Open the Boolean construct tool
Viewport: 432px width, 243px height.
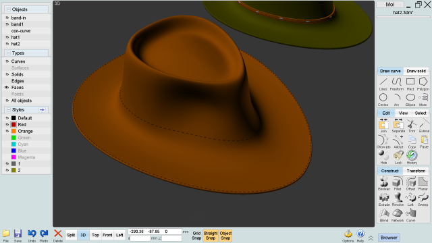pos(384,184)
